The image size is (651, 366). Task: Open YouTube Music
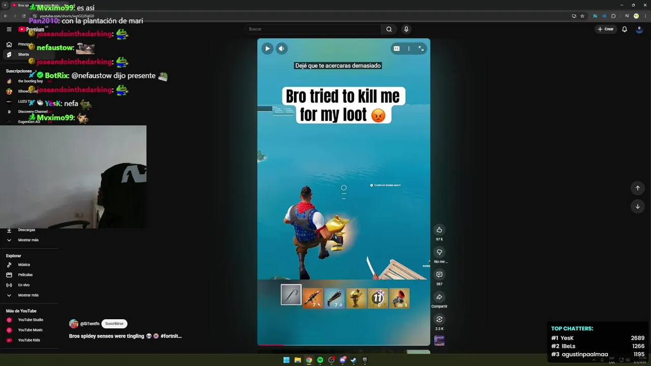[x=30, y=330]
